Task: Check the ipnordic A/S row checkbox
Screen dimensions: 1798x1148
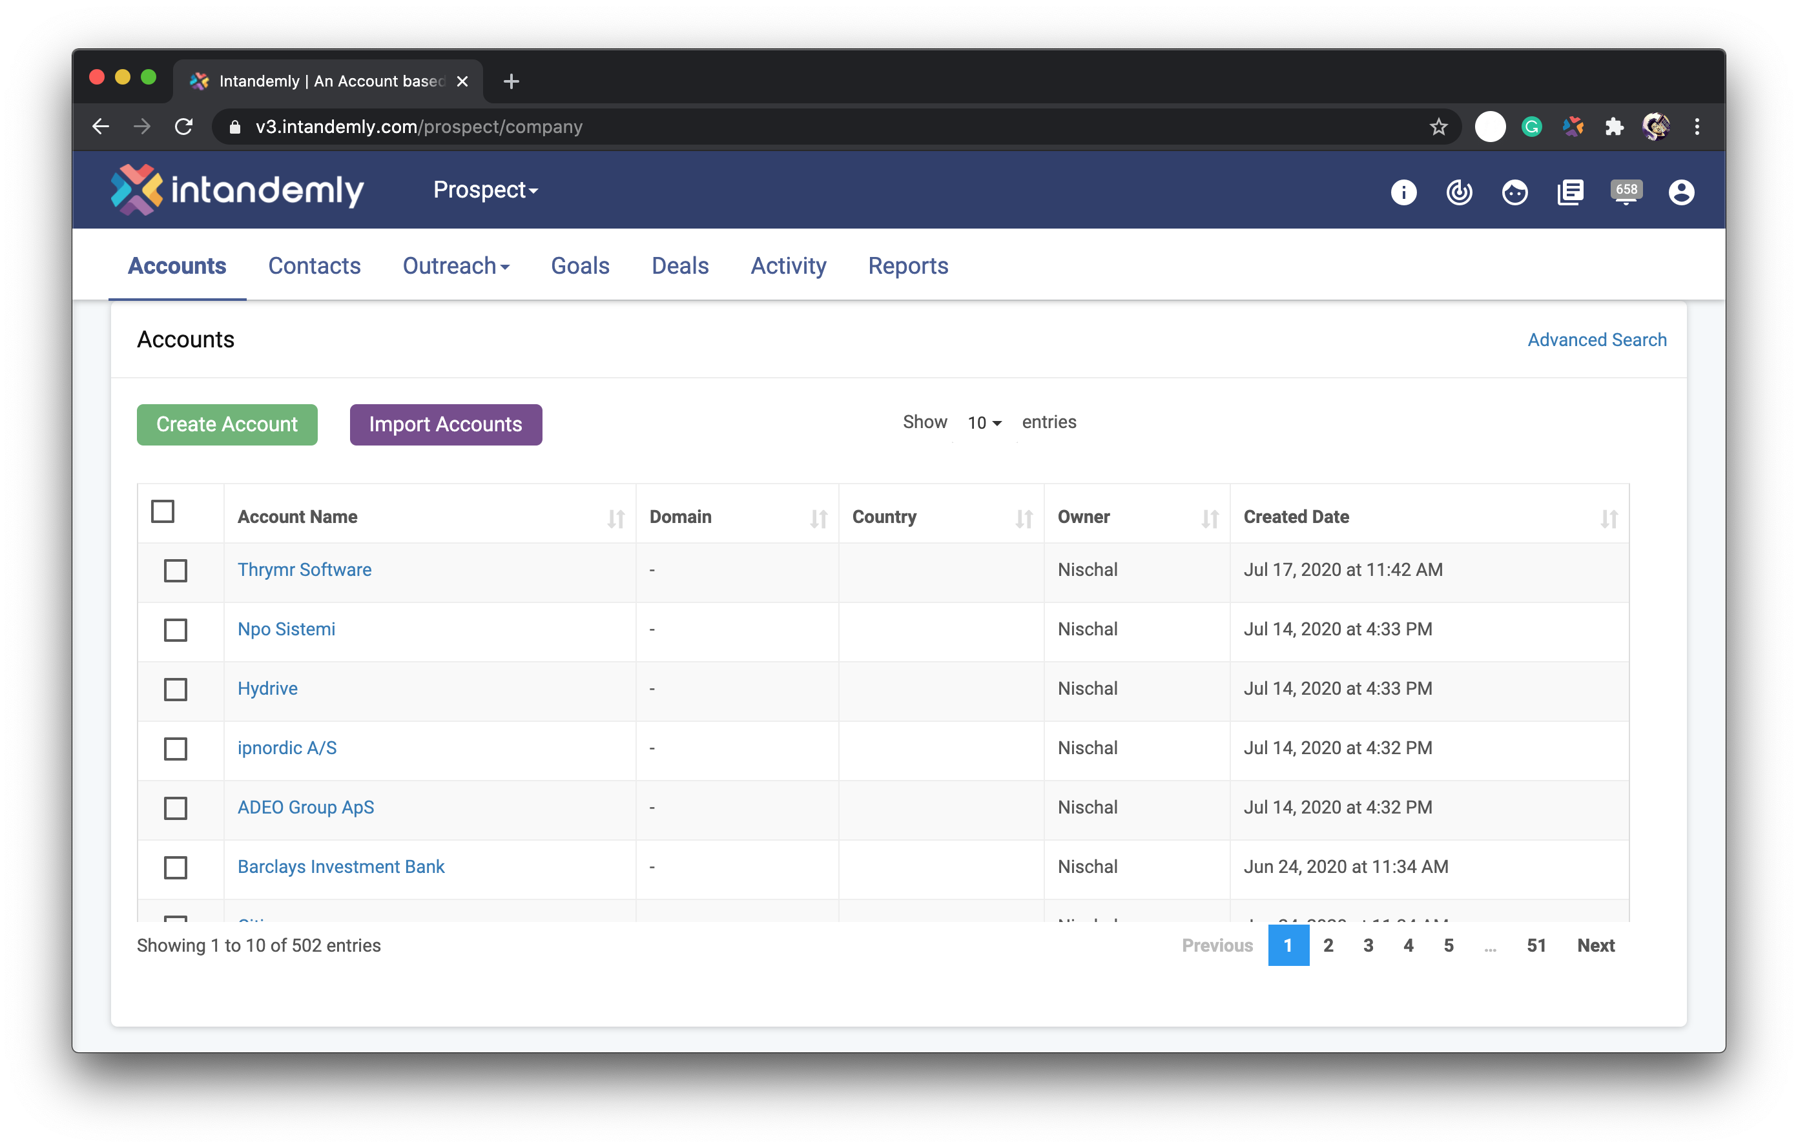Action: (176, 749)
